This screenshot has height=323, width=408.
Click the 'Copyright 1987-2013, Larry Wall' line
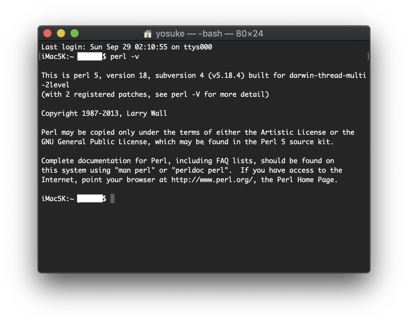pyautogui.click(x=104, y=113)
